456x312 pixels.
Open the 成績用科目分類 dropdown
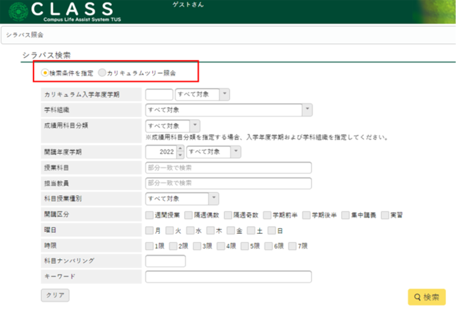173,126
